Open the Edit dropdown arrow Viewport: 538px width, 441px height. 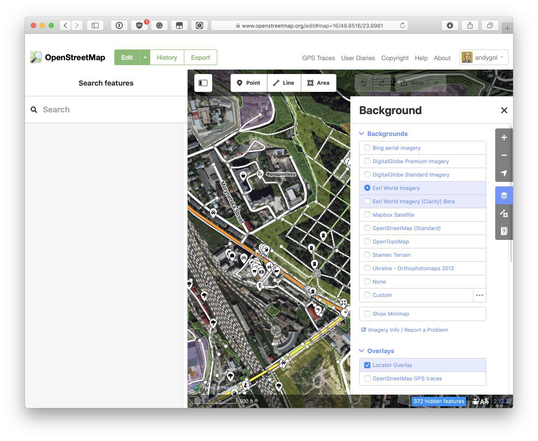145,58
